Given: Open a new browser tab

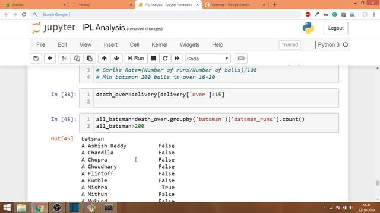Looking at the screenshot, I should 274,5.
